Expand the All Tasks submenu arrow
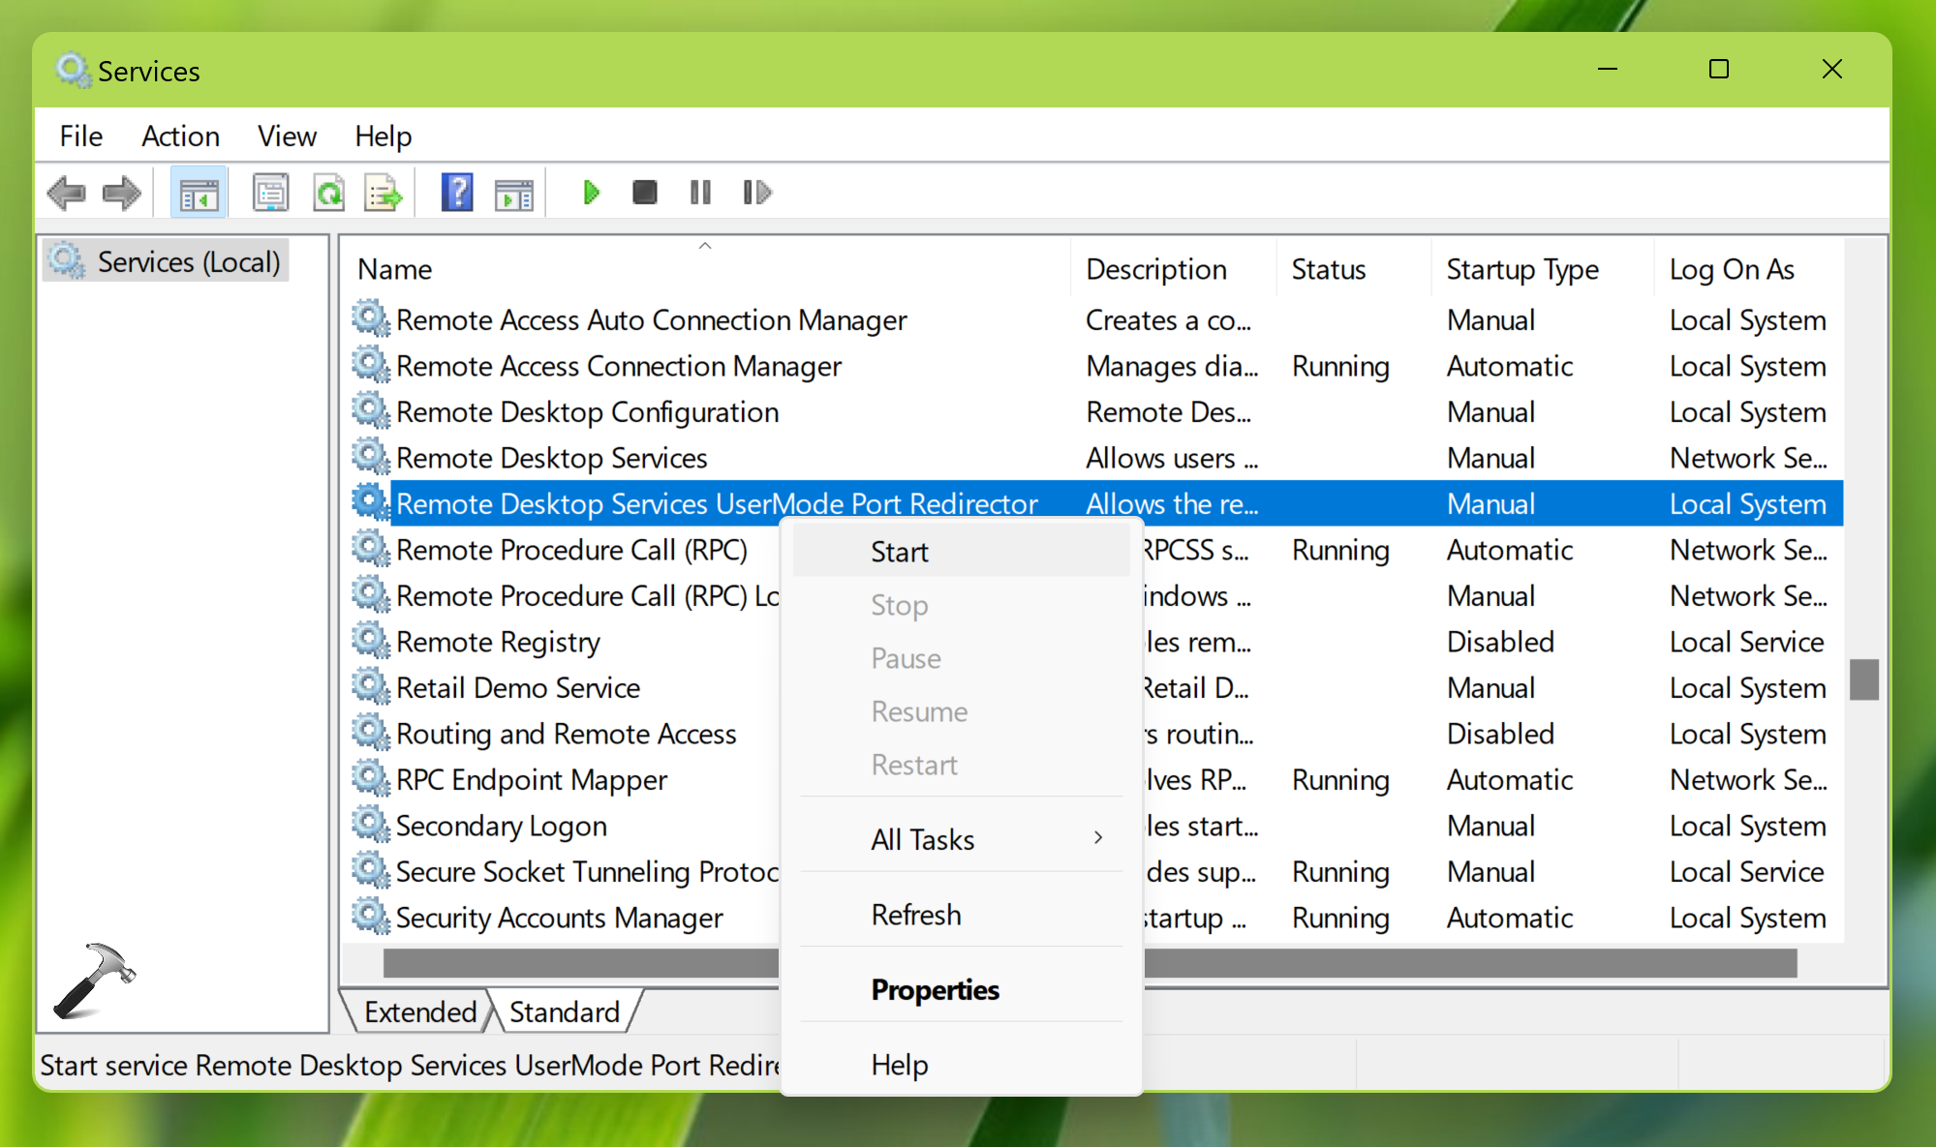This screenshot has width=1936, height=1147. pyautogui.click(x=1097, y=838)
